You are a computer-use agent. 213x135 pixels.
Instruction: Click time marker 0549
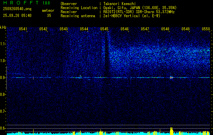[186, 29]
